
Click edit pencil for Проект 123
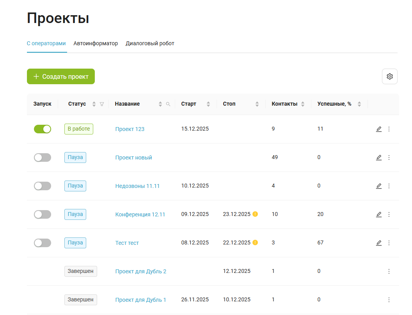[x=378, y=129]
